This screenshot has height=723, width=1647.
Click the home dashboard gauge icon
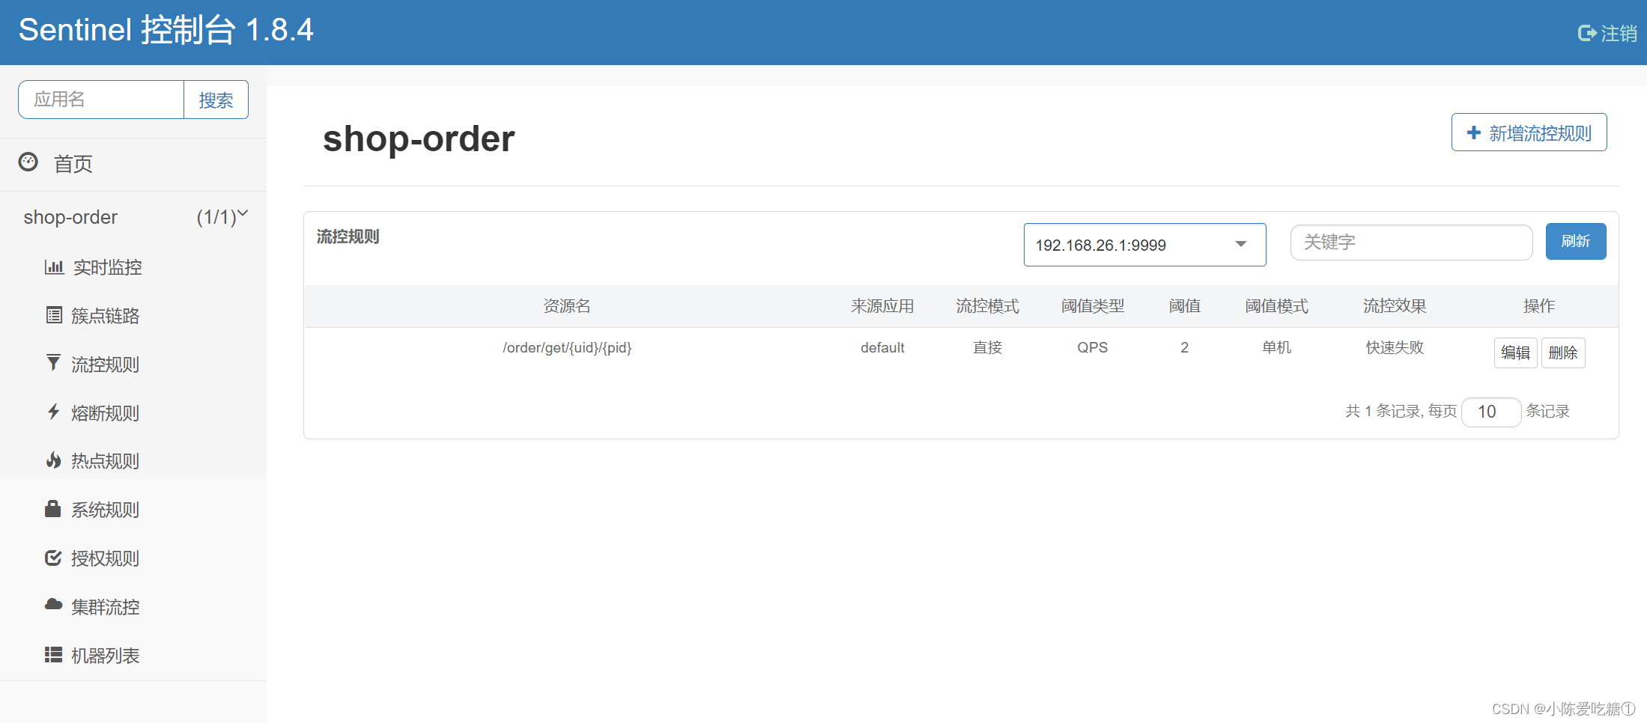(x=28, y=162)
